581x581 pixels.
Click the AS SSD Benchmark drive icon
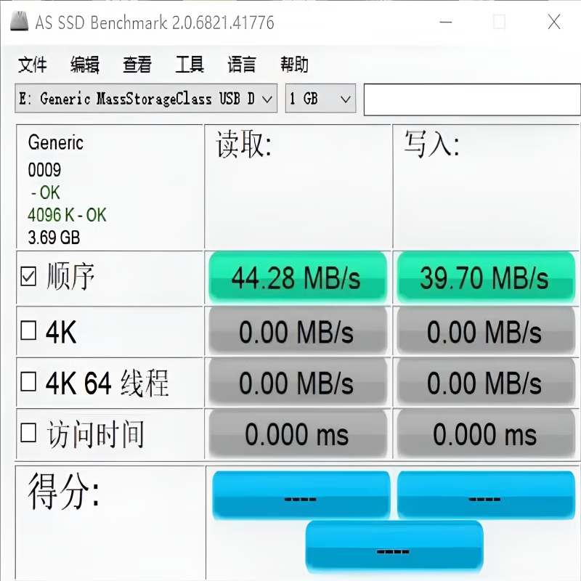20,21
